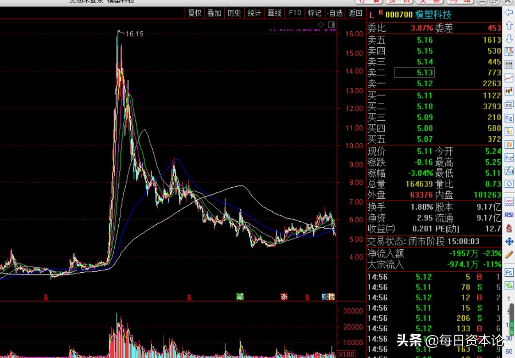
Task: Select the RSI indicator icon
Action: coord(509,214)
